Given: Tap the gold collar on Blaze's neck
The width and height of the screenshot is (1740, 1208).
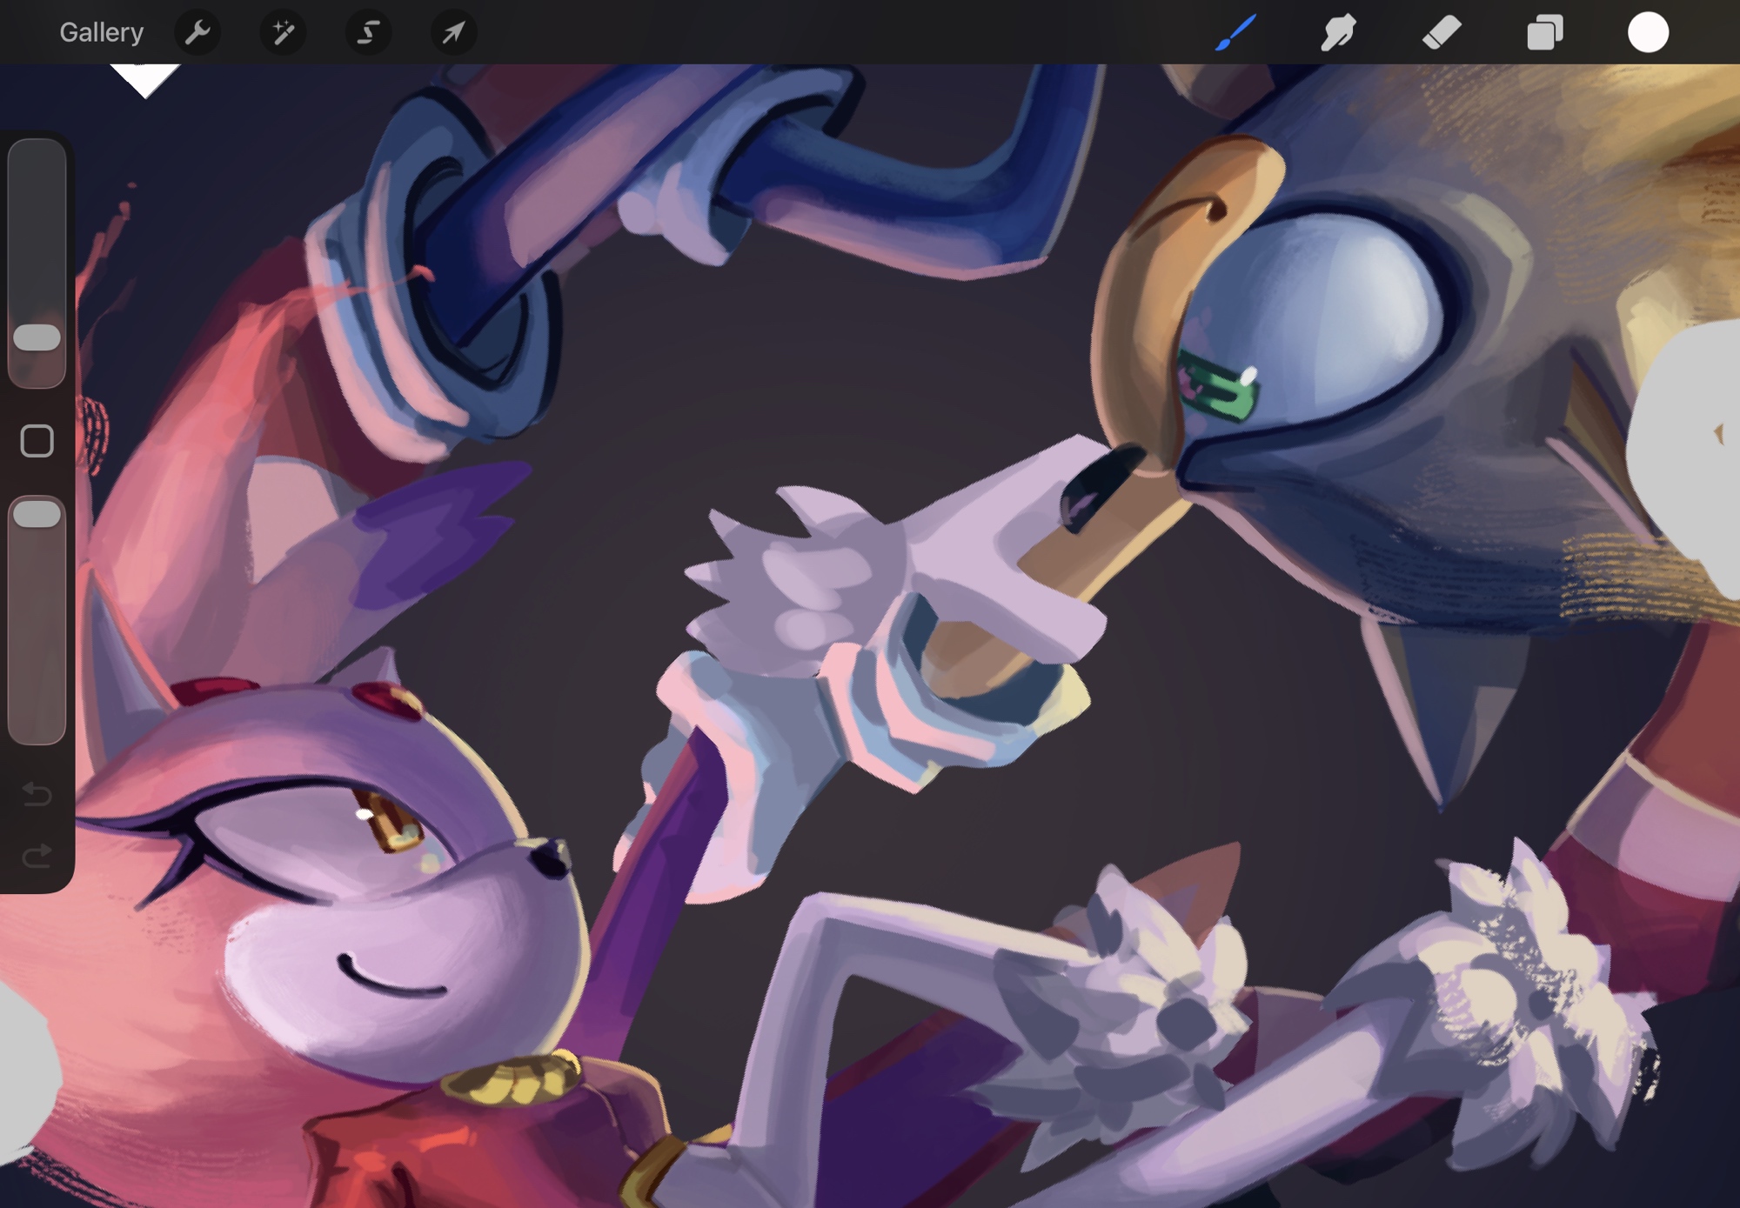Looking at the screenshot, I should (512, 1081).
